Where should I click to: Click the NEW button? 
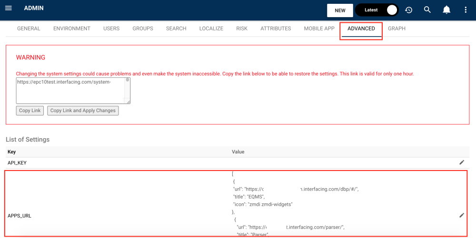point(340,10)
